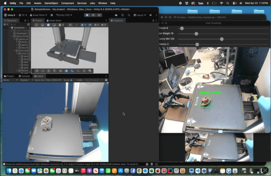Pause the Unity game playback
This screenshot has height=176, width=271.
93,15
